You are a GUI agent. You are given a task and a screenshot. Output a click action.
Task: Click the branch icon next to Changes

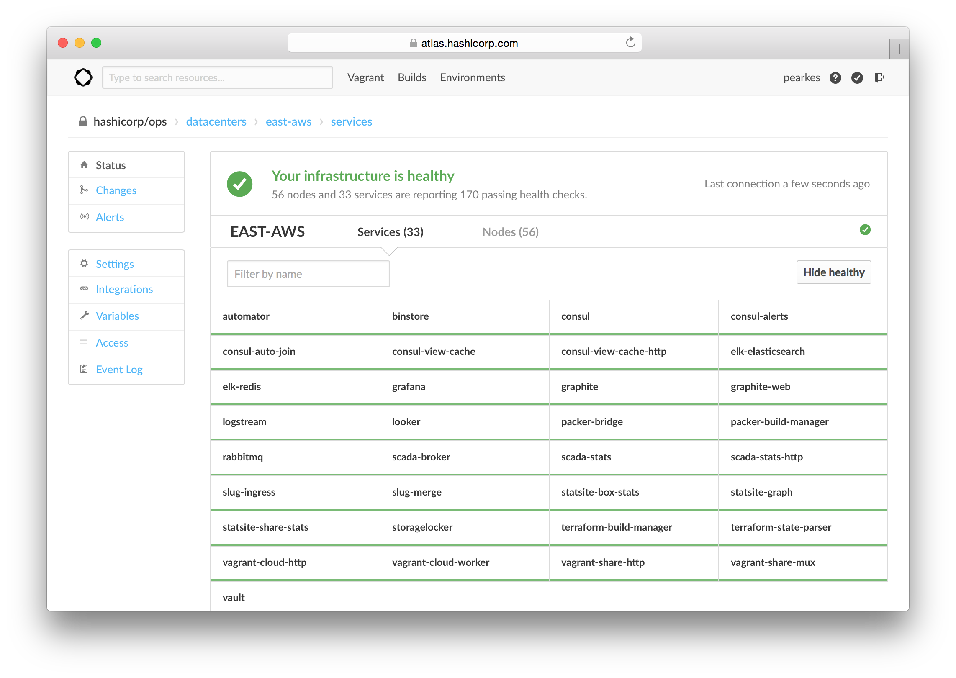pos(84,190)
